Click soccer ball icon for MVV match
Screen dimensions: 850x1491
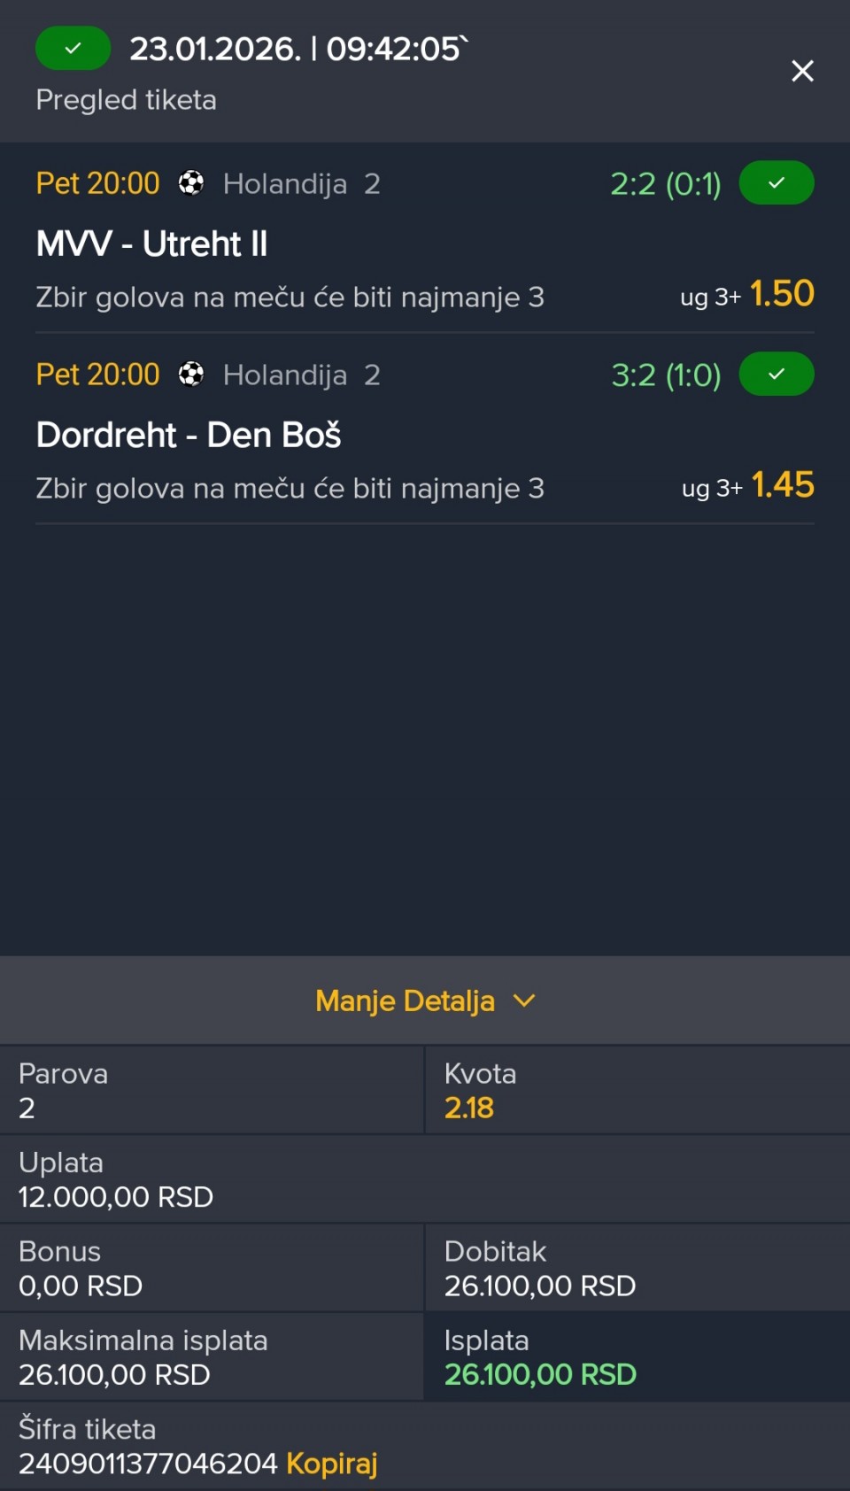(x=191, y=183)
